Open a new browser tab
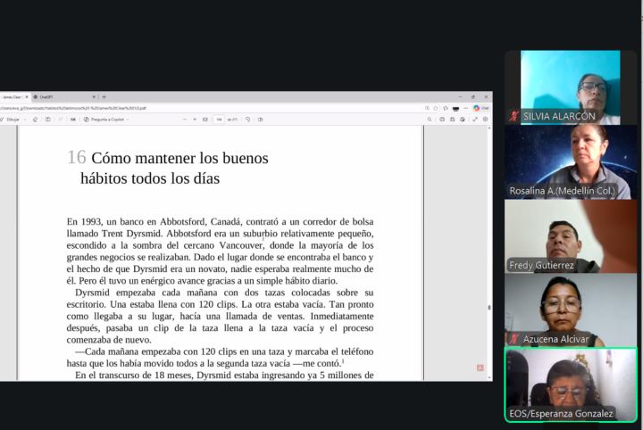Screen dimensions: 643x430 coord(104,96)
